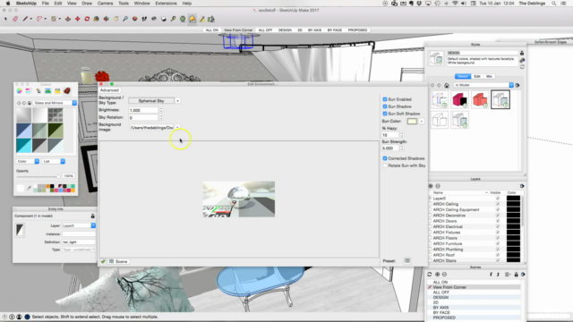Delete layer with minus icon in Layers
Screen dimensions: 573x322
(x=438, y=186)
